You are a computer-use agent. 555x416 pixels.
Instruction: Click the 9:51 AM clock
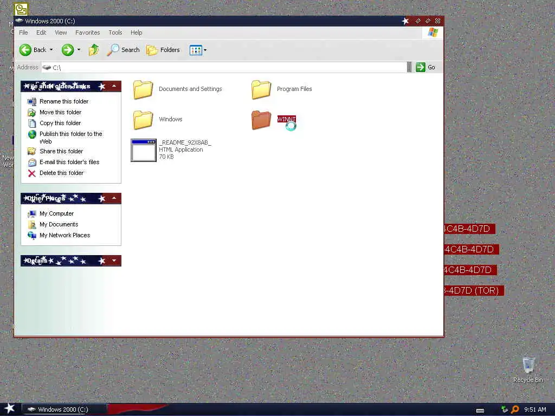click(535, 409)
